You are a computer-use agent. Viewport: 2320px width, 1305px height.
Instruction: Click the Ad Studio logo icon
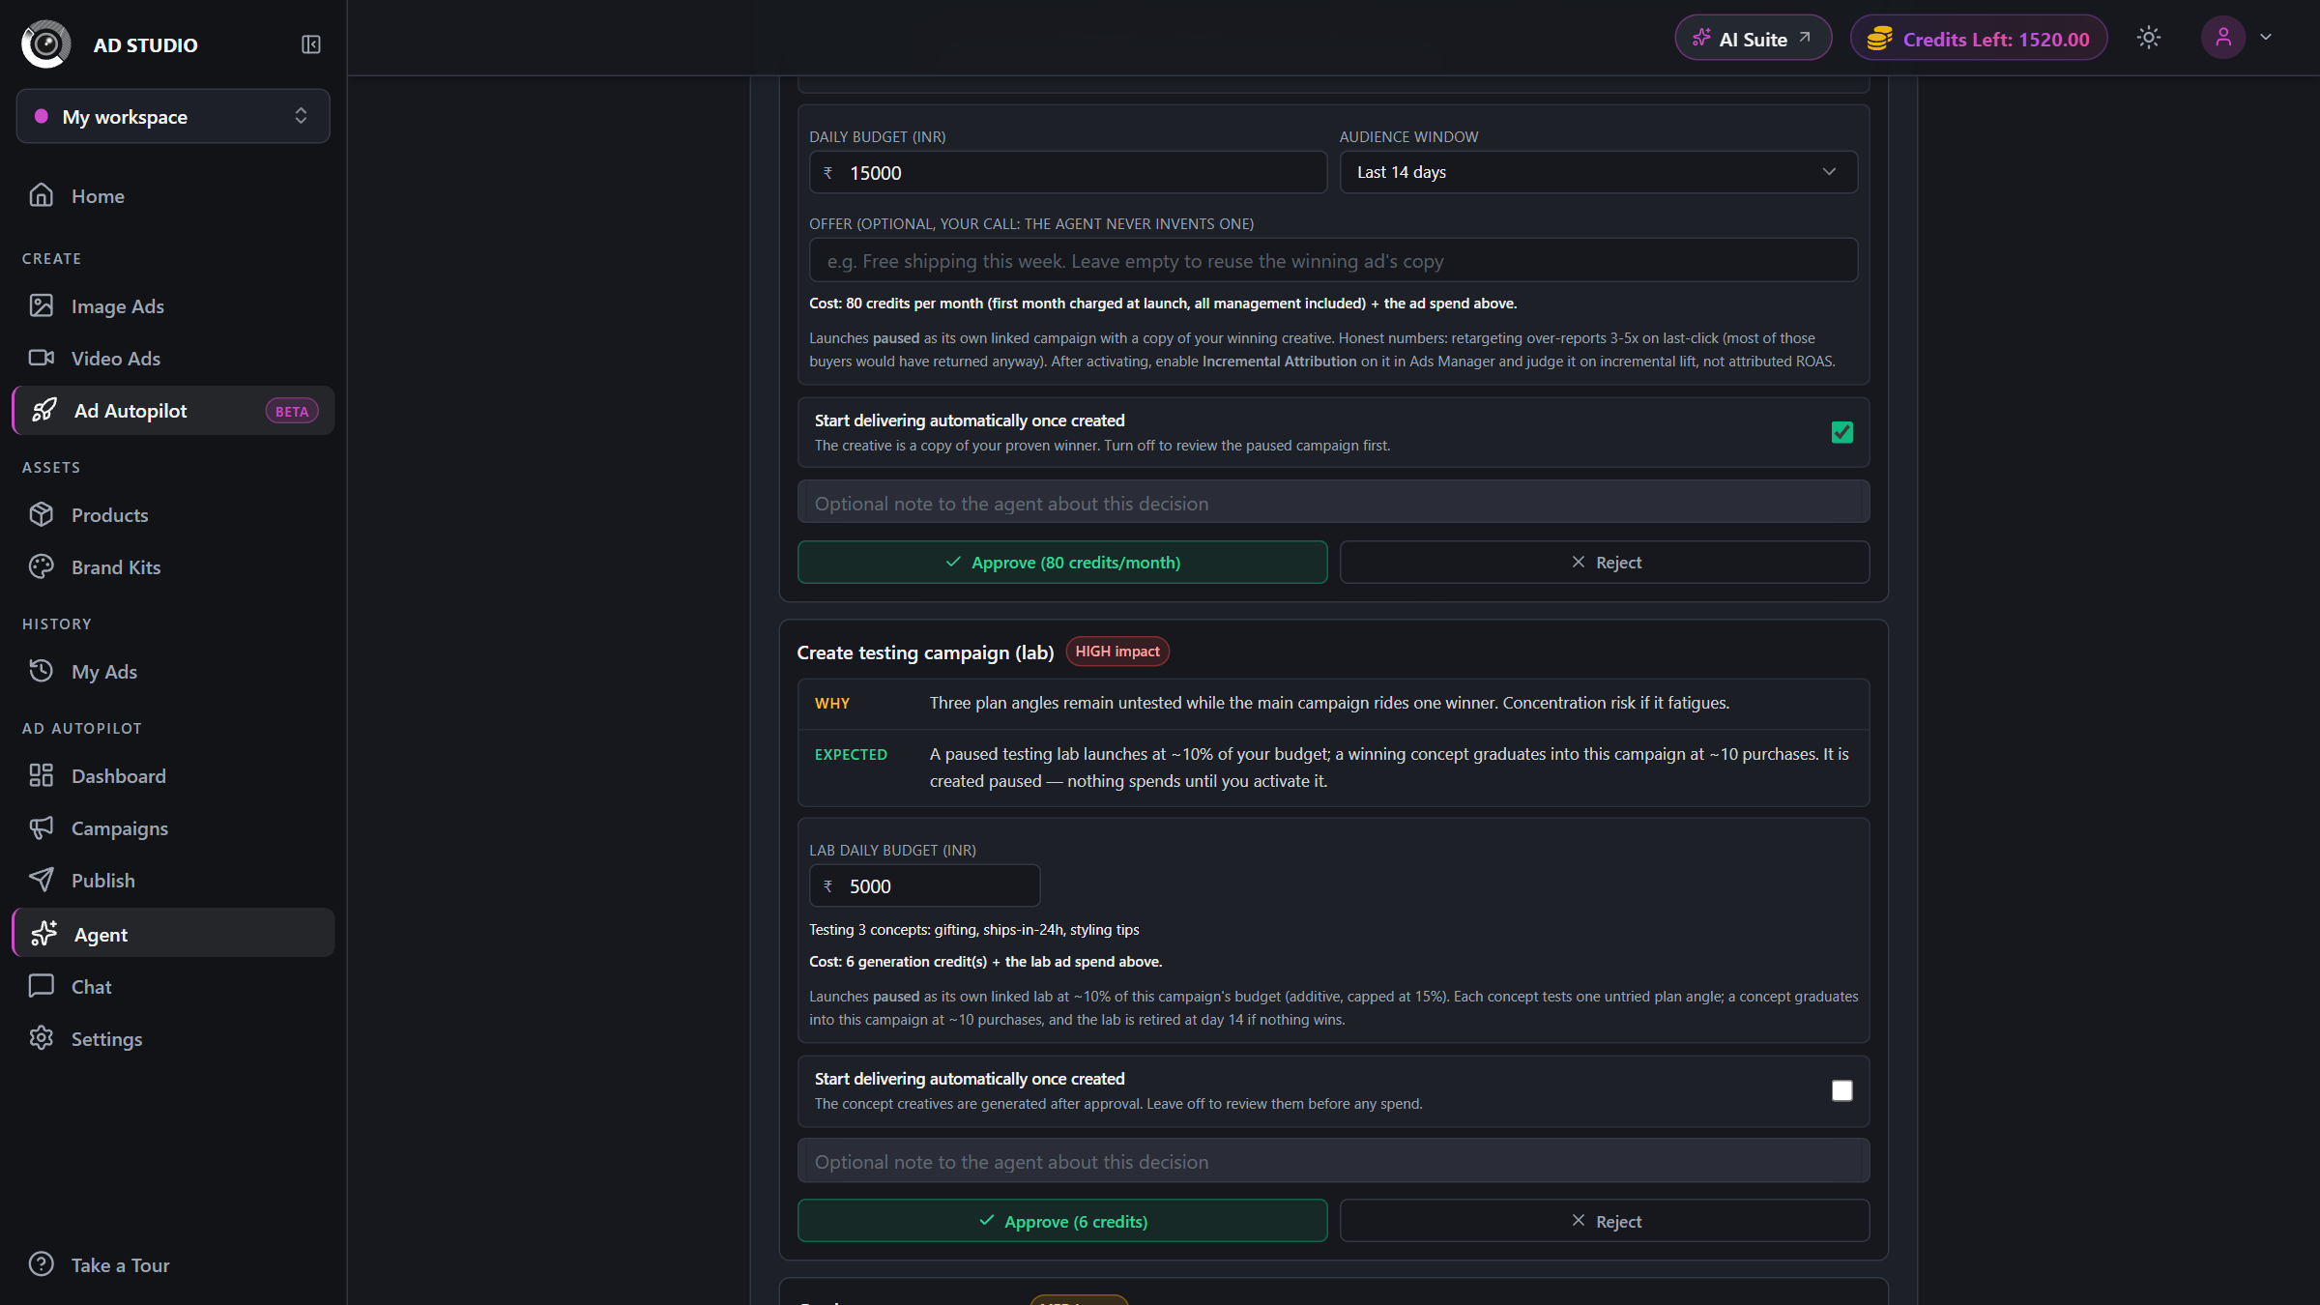[x=46, y=44]
